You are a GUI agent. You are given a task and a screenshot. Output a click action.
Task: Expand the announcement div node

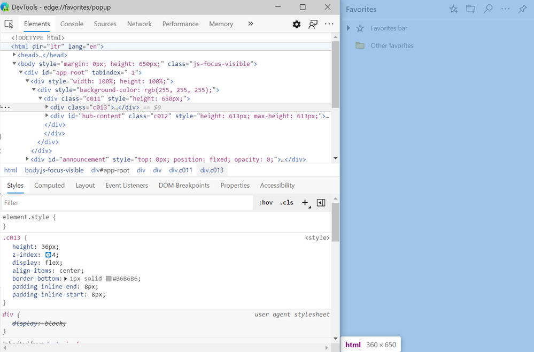pos(27,159)
